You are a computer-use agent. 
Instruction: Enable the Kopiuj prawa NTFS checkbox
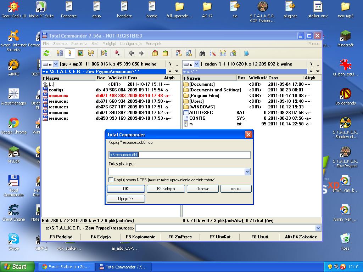[x=111, y=180]
